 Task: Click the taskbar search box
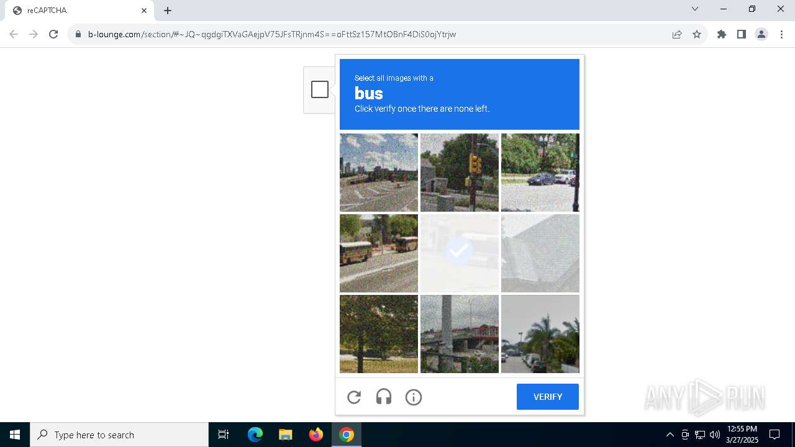pos(119,435)
